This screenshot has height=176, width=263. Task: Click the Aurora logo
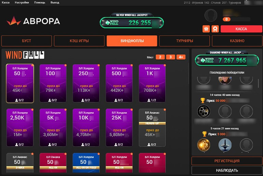[x=33, y=21]
